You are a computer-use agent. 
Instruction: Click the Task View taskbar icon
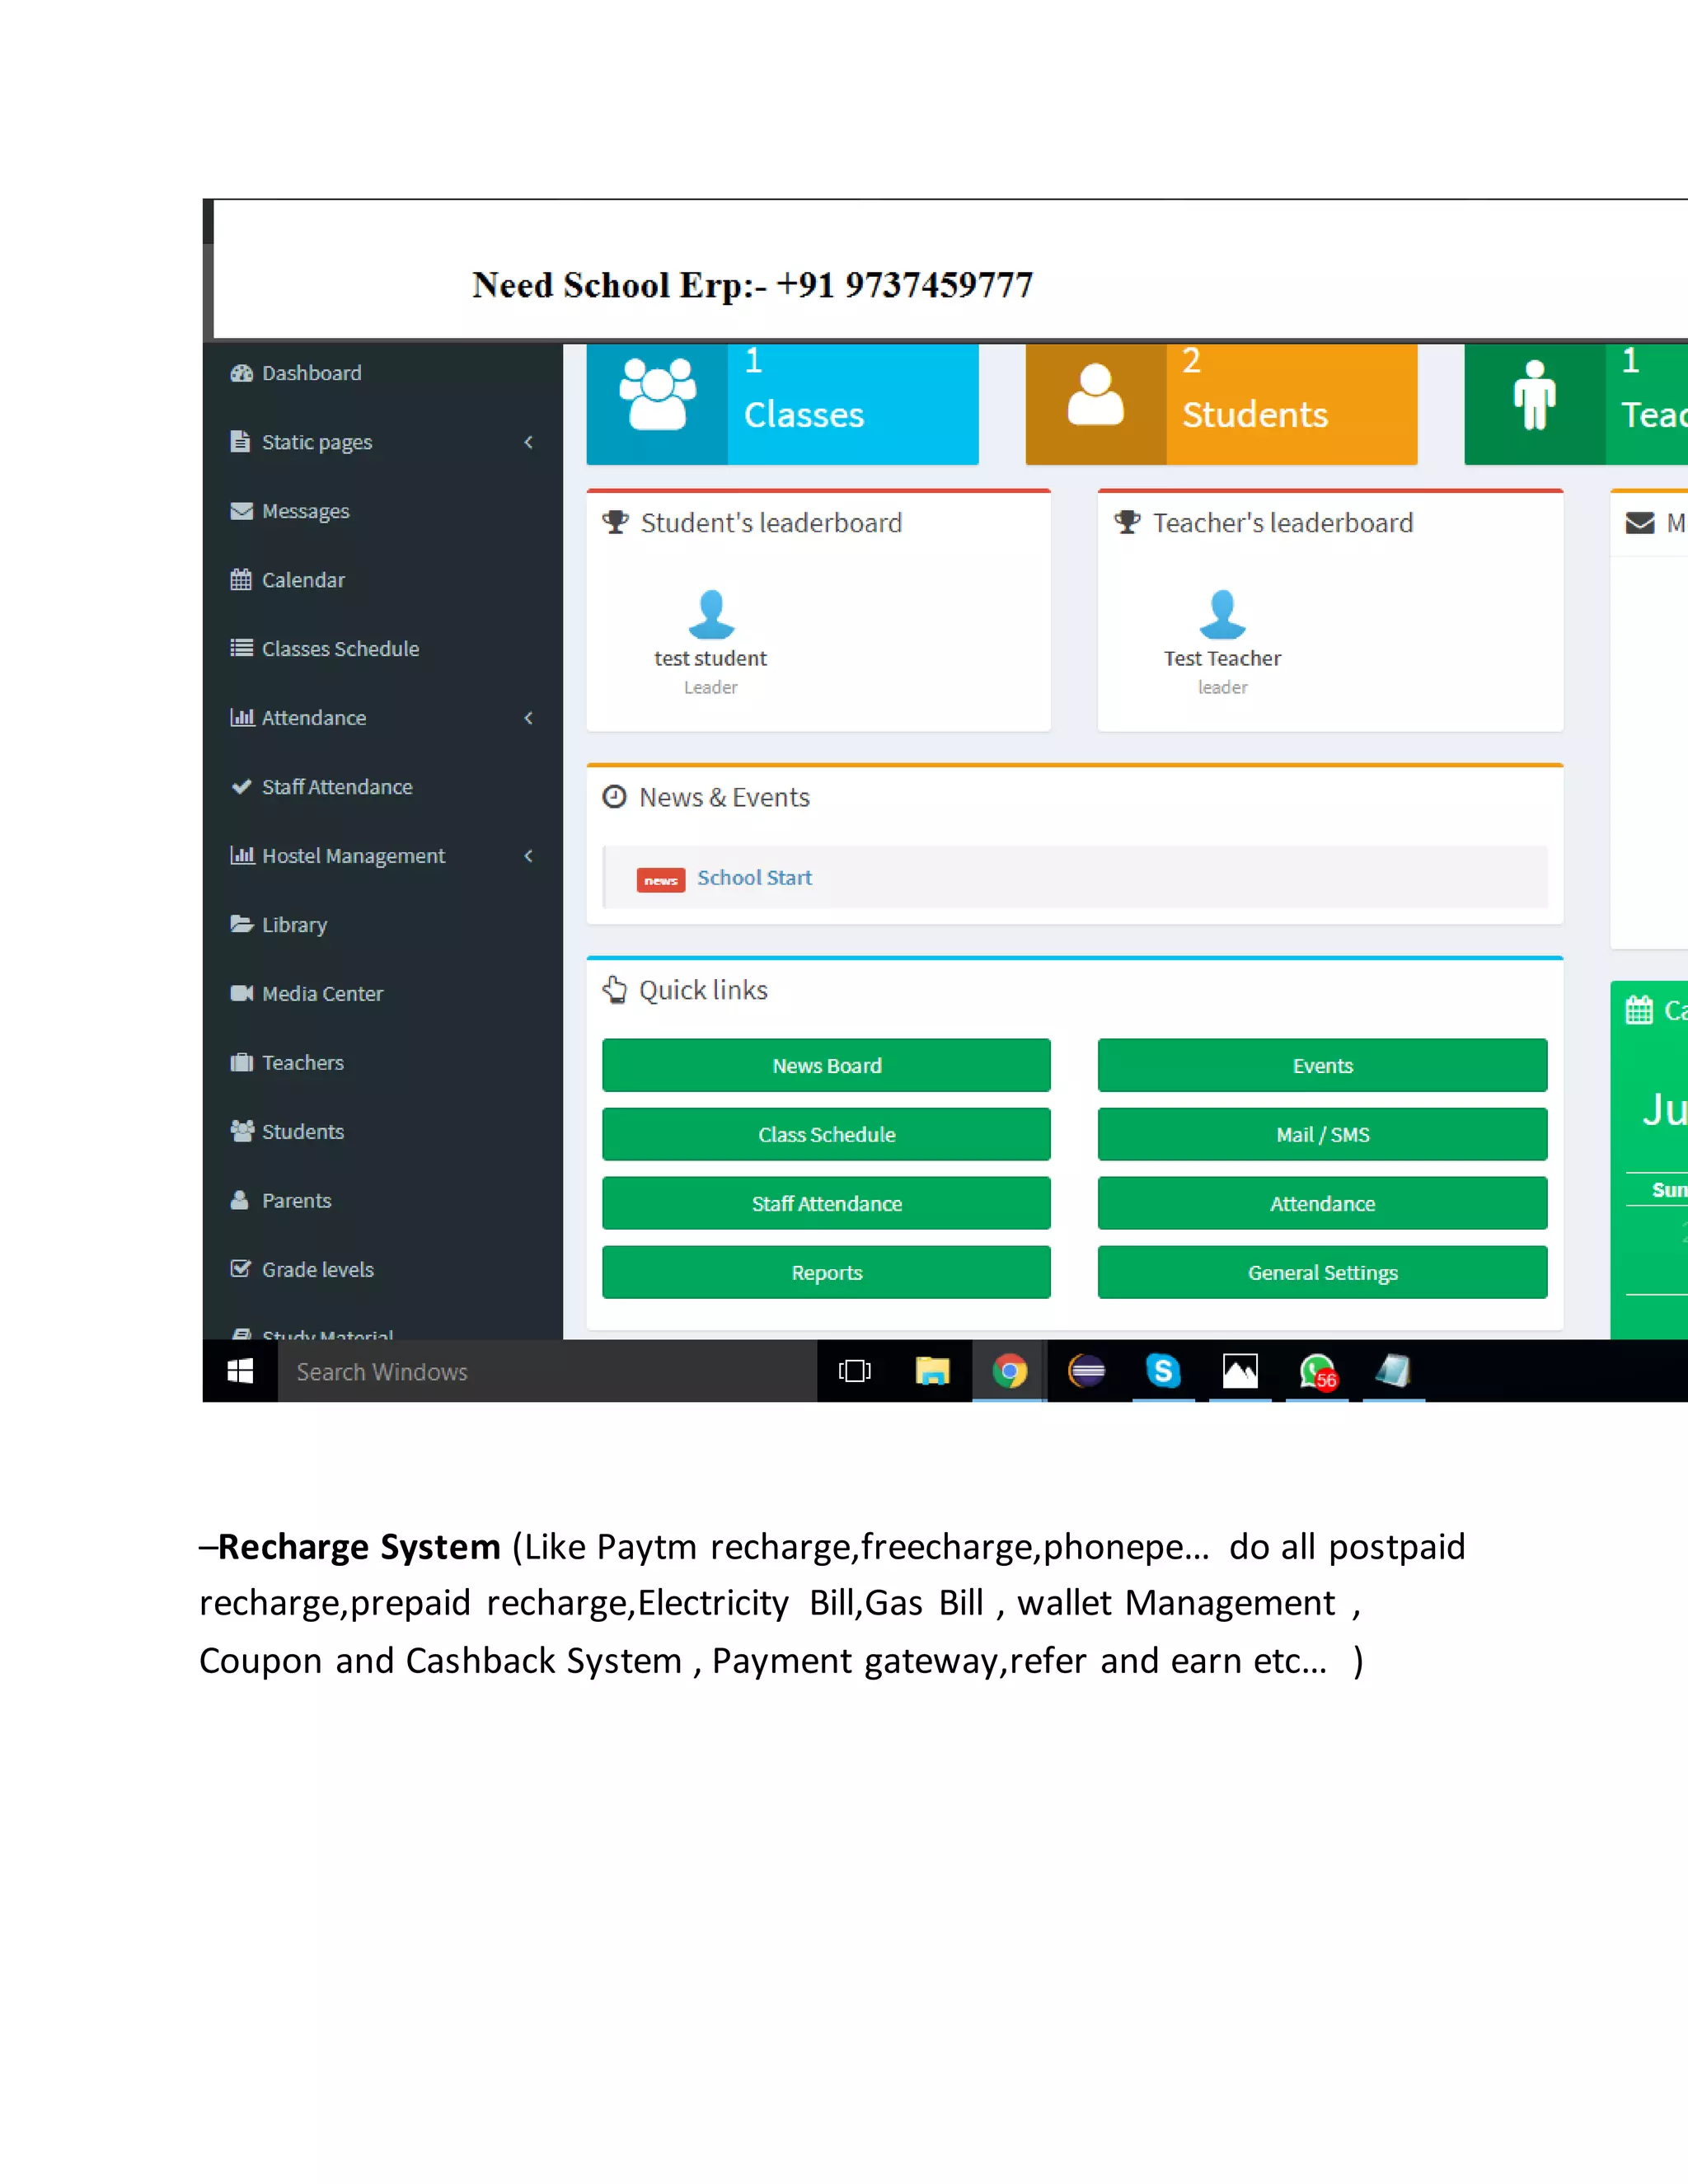pos(855,1371)
